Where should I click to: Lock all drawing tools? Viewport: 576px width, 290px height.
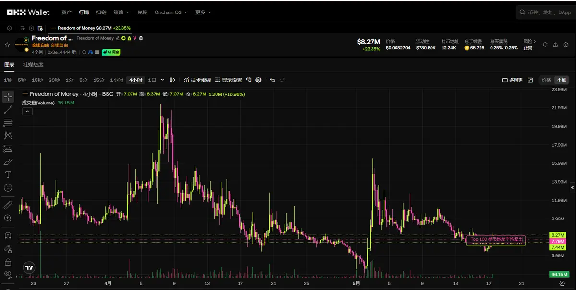(8, 262)
